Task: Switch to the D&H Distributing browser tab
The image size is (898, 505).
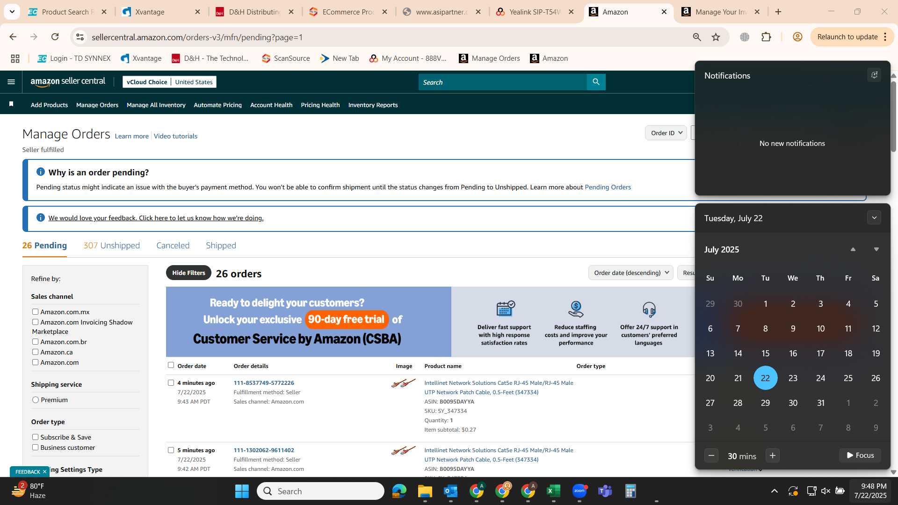Action: (x=254, y=12)
